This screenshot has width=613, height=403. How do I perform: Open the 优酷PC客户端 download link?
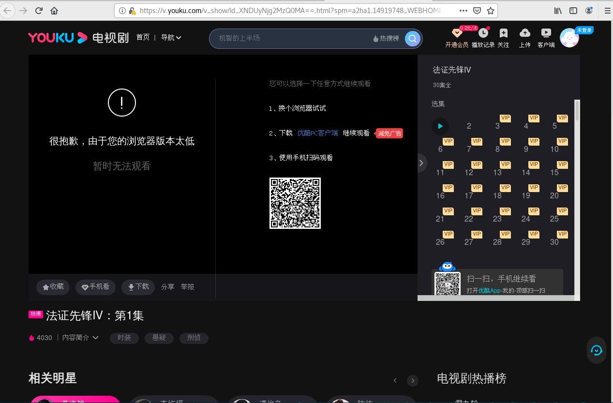click(317, 133)
